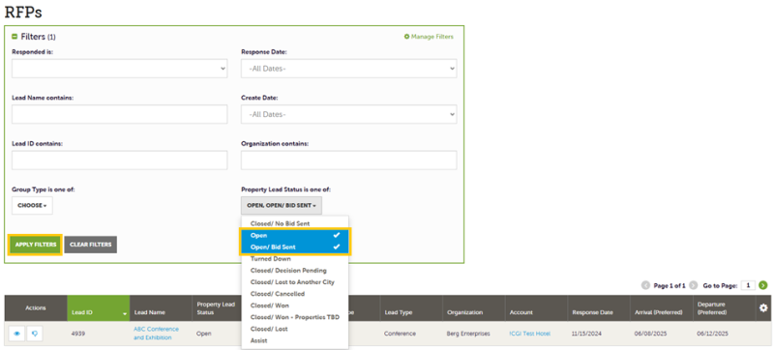Toggle the Property Lead Status dropdown button

click(x=282, y=206)
